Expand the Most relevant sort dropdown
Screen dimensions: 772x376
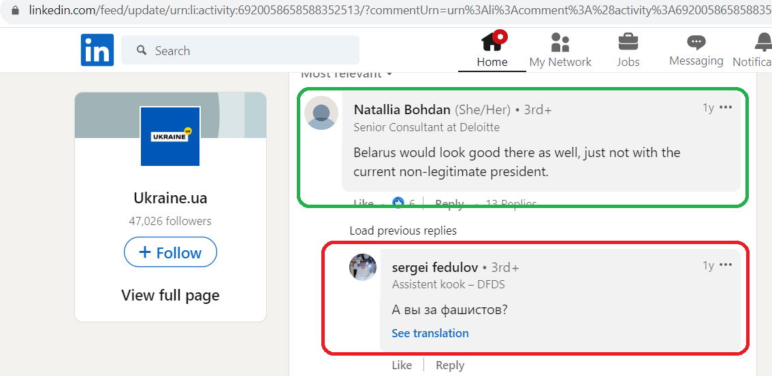click(347, 75)
